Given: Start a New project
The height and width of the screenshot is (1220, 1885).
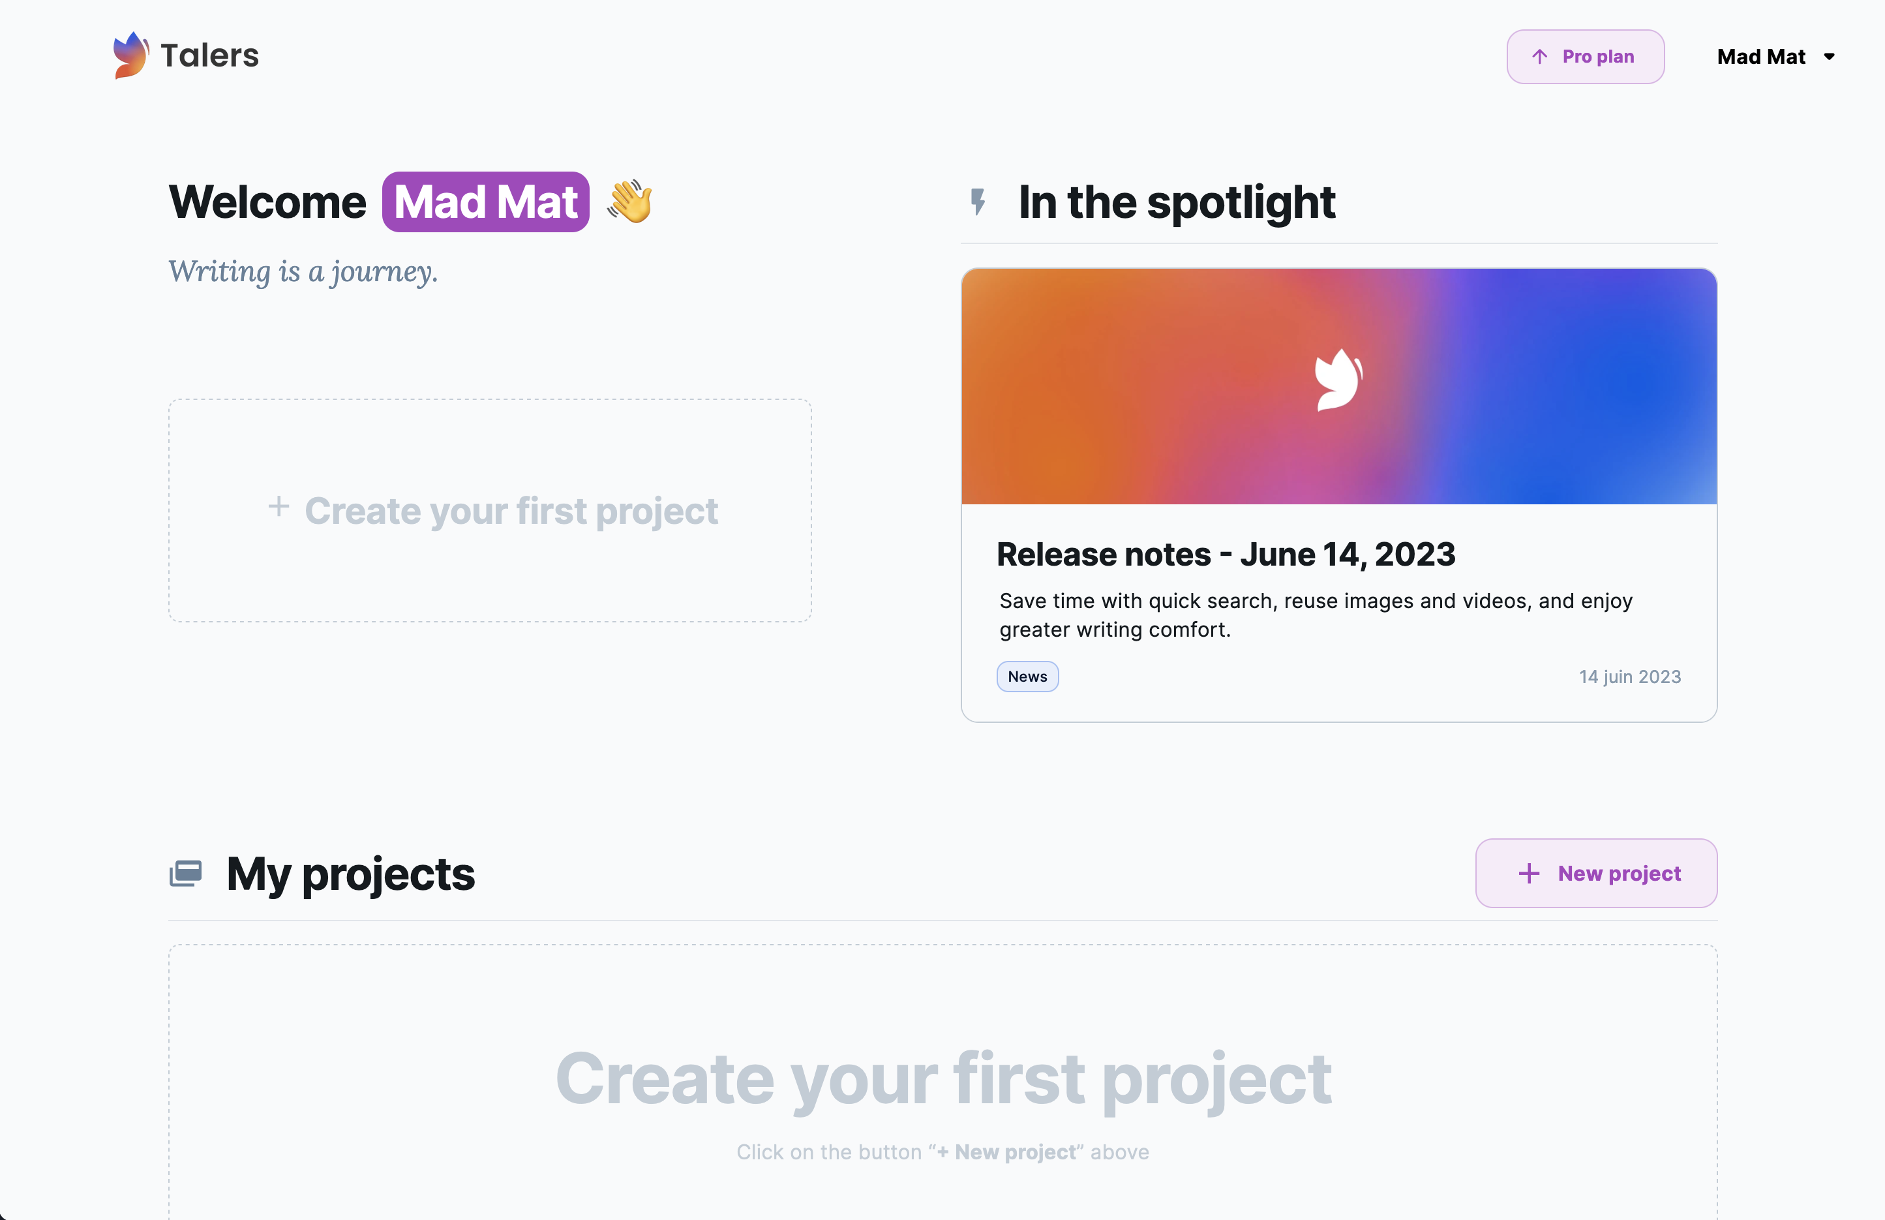Looking at the screenshot, I should coord(1596,873).
